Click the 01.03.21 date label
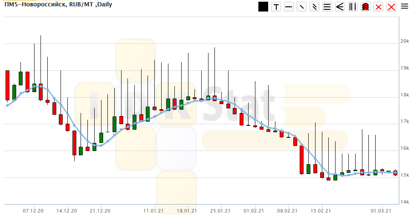The height and width of the screenshot is (215, 411). [x=381, y=210]
